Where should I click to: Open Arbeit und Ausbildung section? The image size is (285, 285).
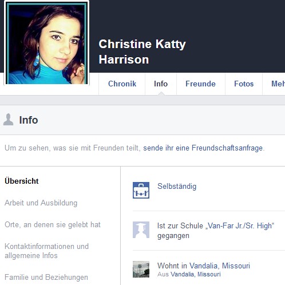point(41,203)
